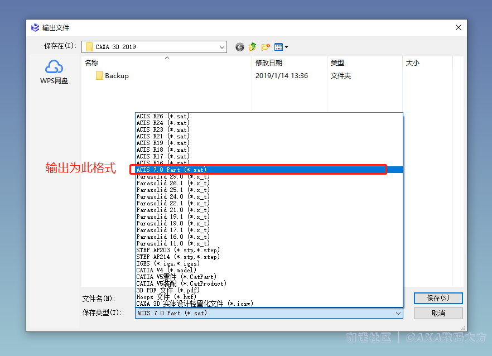
Task: Sort files by 类型 column
Action: pos(365,63)
